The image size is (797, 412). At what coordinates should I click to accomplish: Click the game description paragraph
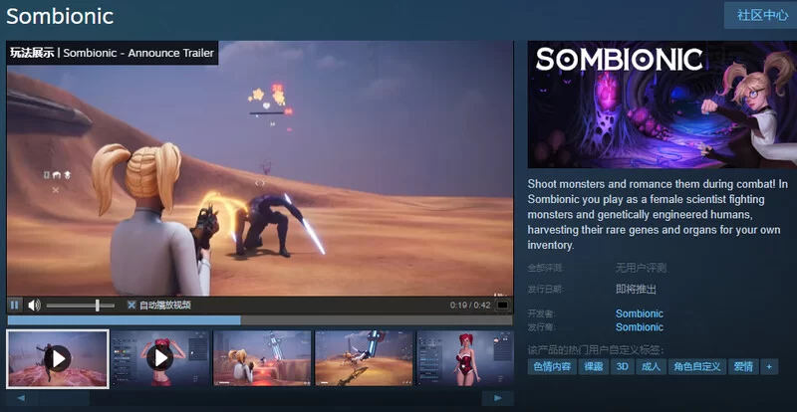click(x=659, y=214)
